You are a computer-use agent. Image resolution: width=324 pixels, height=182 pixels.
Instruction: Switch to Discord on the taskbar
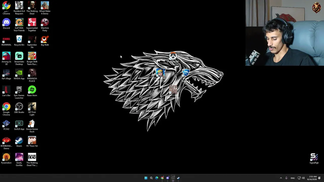click(168, 178)
